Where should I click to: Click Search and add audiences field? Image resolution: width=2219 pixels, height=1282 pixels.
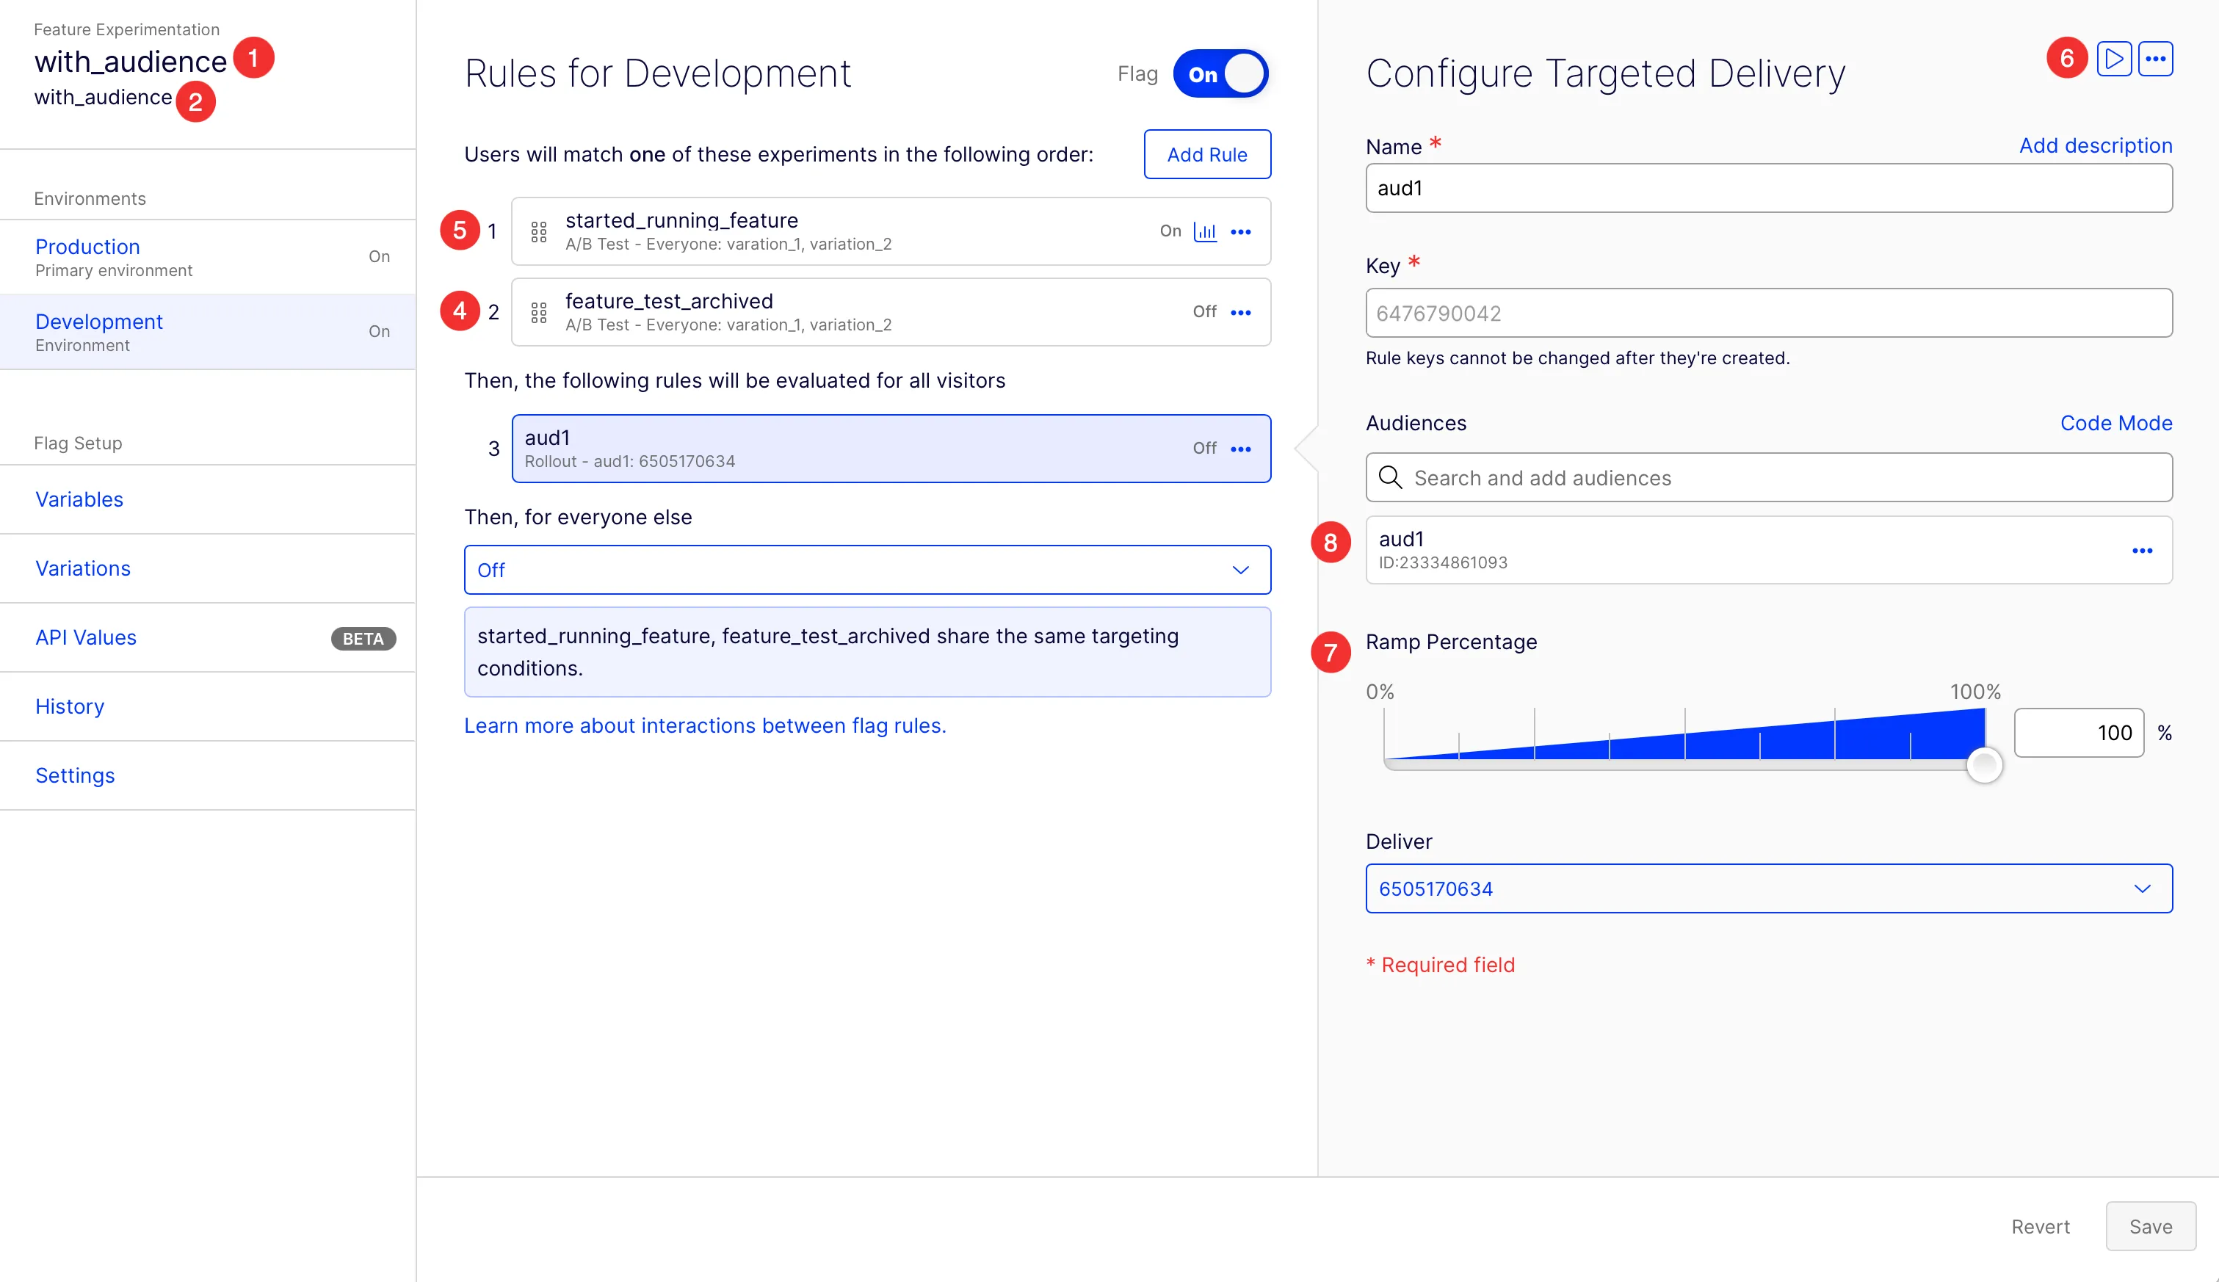coord(1768,477)
